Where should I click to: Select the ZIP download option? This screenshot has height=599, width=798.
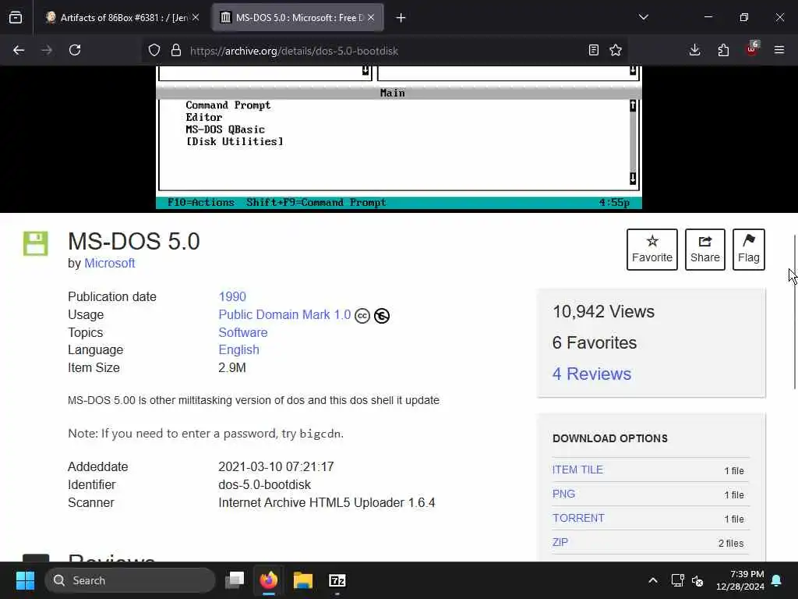click(x=560, y=543)
